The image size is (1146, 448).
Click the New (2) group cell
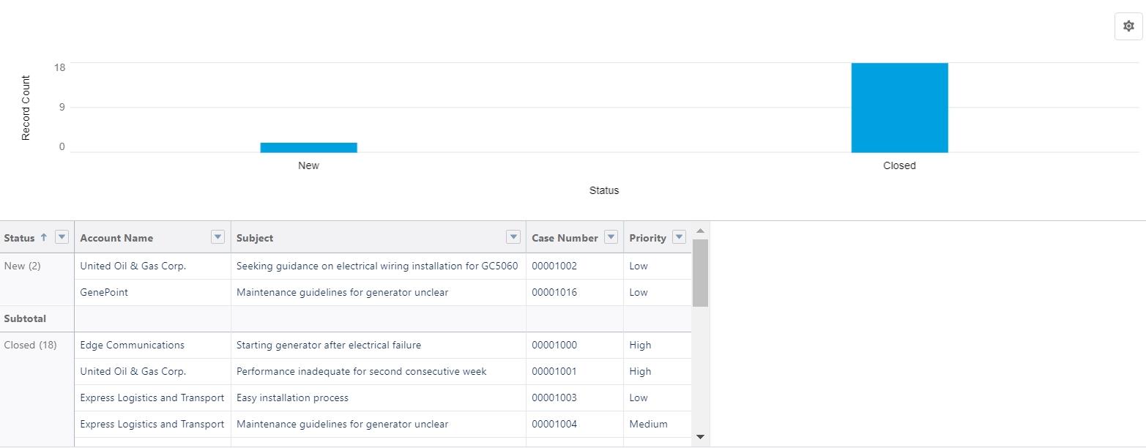coord(23,266)
